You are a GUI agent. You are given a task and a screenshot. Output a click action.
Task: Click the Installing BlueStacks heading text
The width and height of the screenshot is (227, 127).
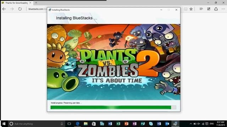pyautogui.click(x=77, y=18)
